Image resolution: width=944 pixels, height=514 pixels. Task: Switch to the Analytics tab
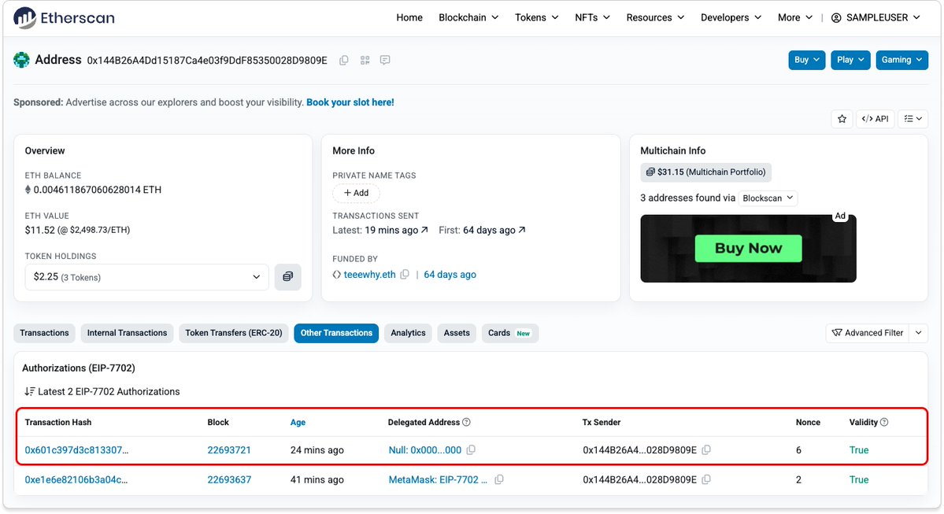(x=408, y=333)
